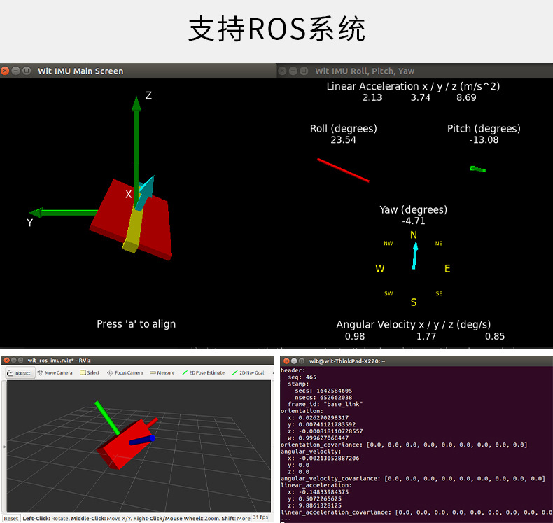Expand the RViz left side panel handle

(4, 447)
